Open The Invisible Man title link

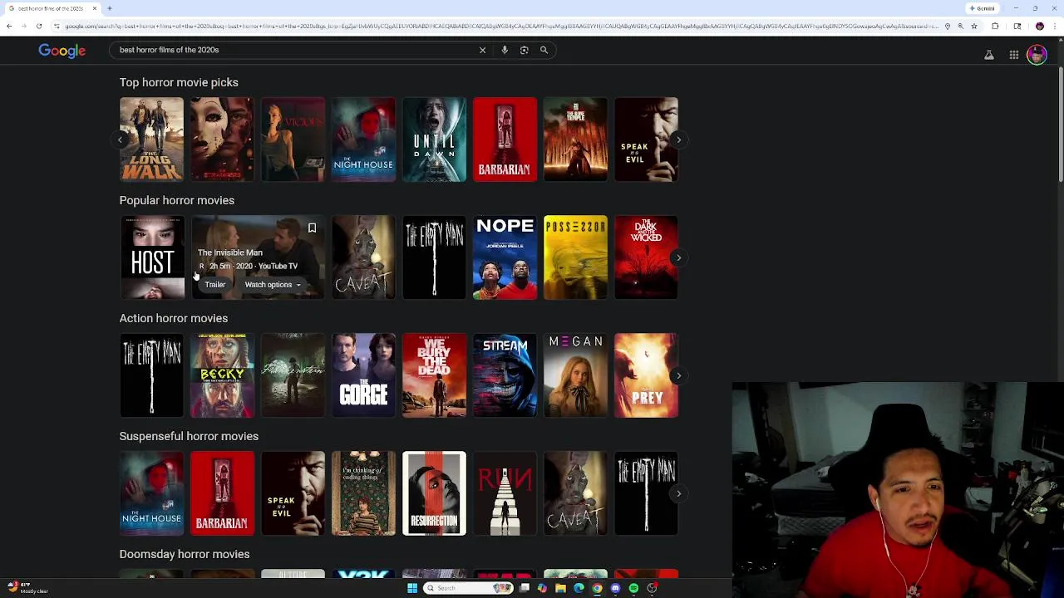tap(230, 252)
